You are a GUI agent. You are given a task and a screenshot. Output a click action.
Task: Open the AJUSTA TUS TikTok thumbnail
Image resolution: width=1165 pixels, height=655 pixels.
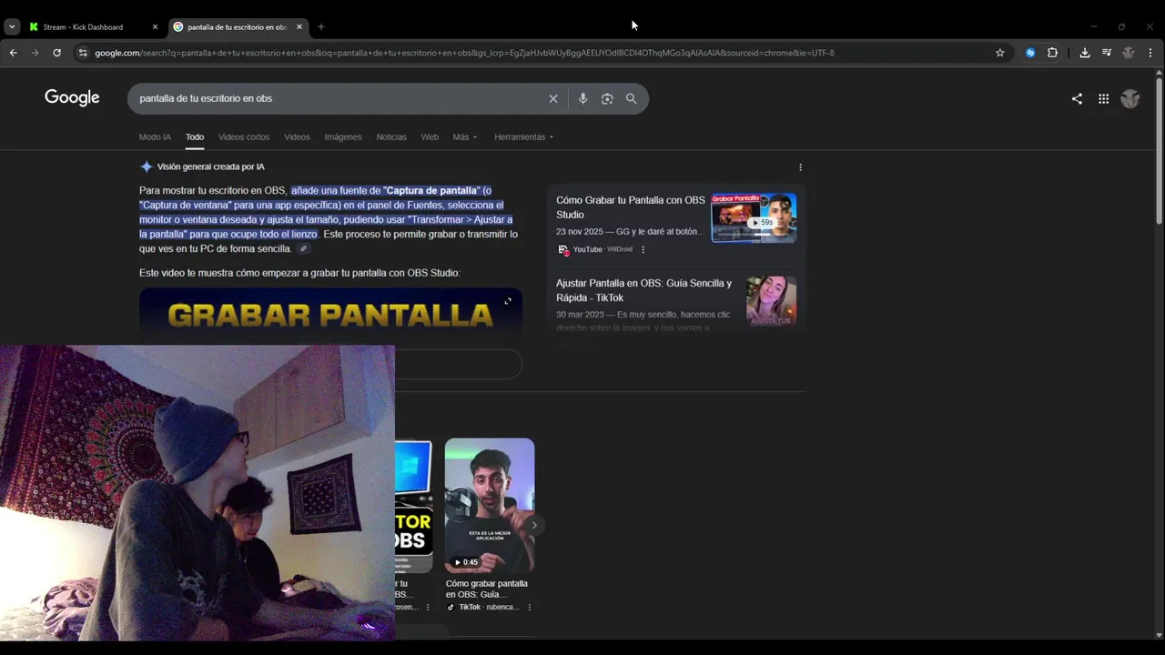[771, 300]
